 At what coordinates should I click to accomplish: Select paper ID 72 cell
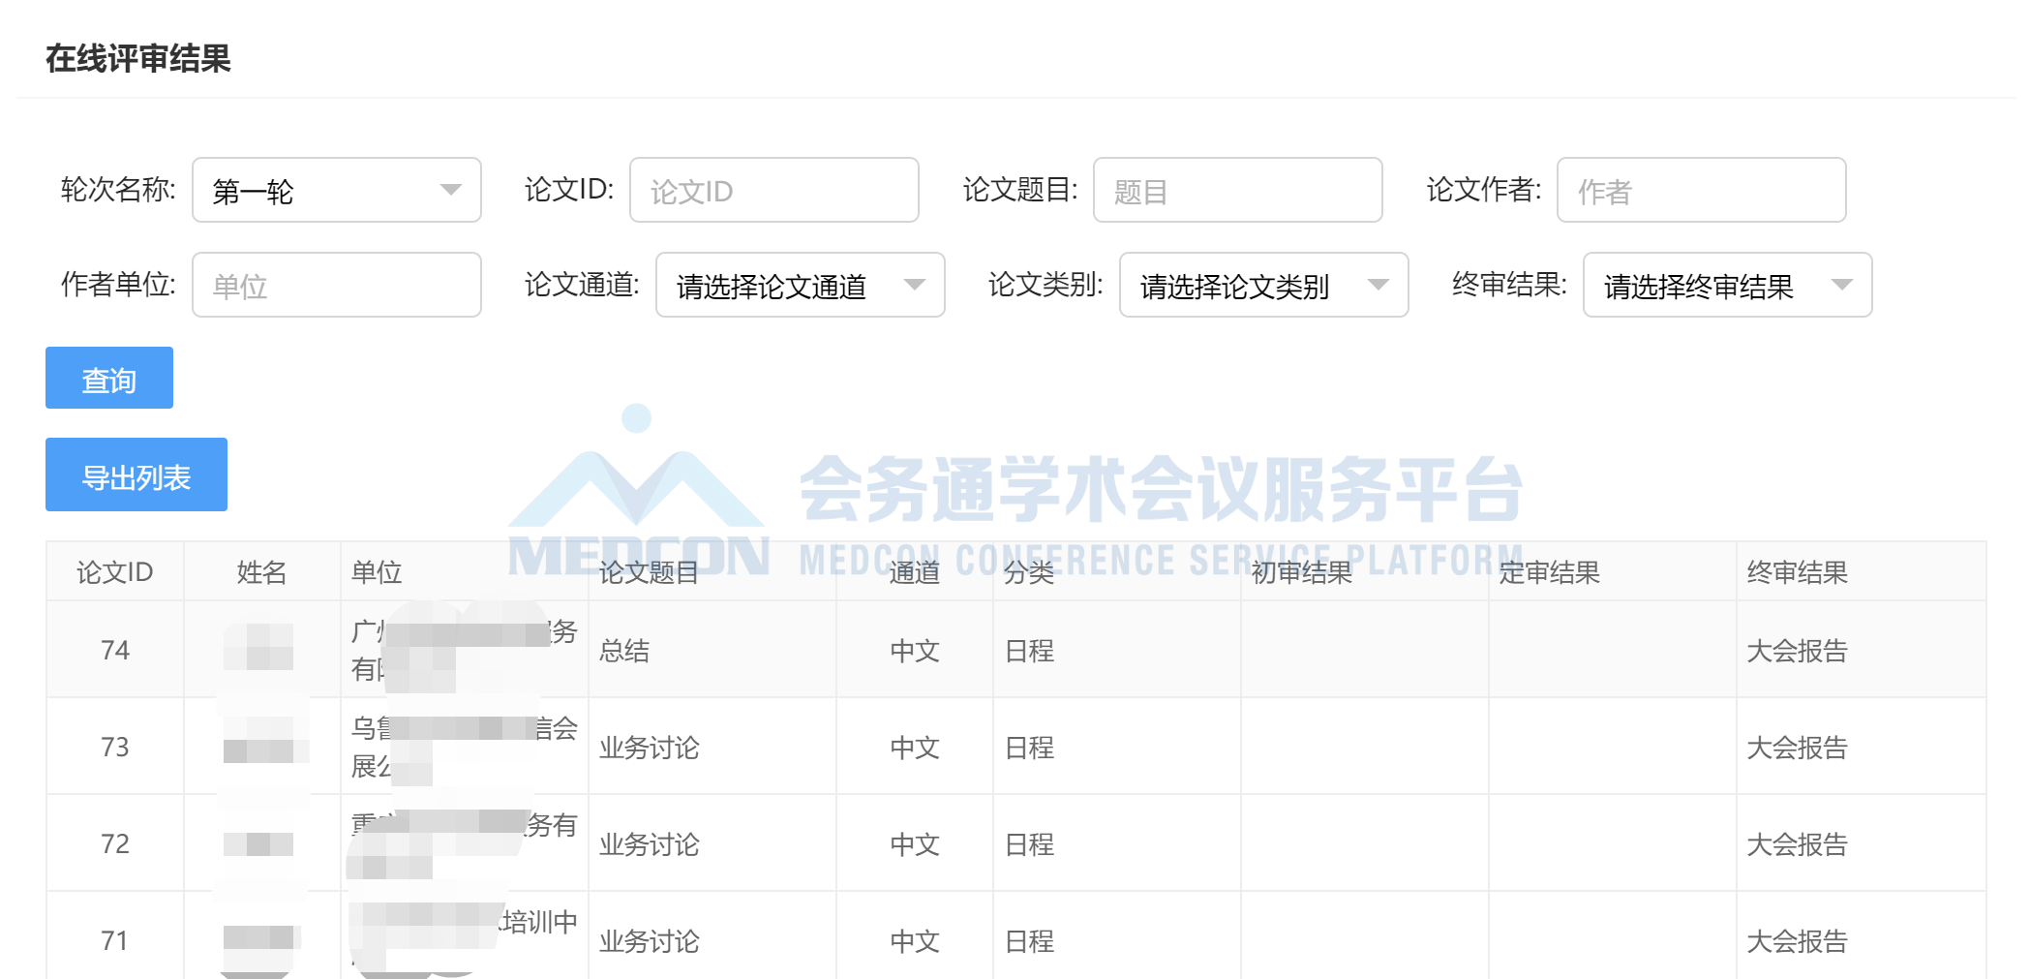pyautogui.click(x=115, y=843)
